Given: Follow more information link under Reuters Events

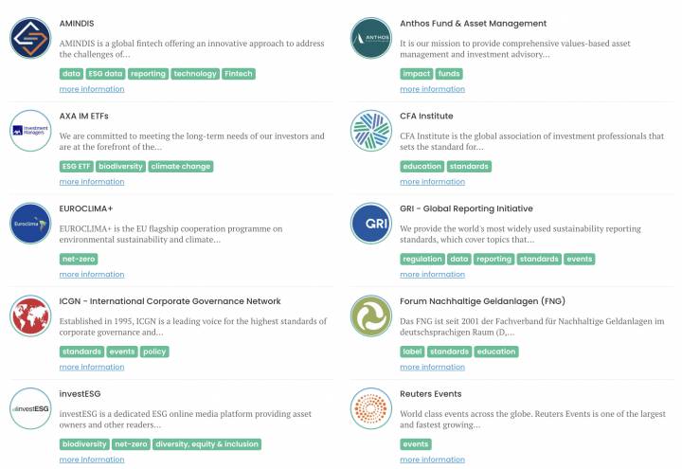Looking at the screenshot, I should coord(432,460).
